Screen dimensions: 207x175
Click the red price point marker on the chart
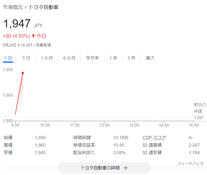23,73
